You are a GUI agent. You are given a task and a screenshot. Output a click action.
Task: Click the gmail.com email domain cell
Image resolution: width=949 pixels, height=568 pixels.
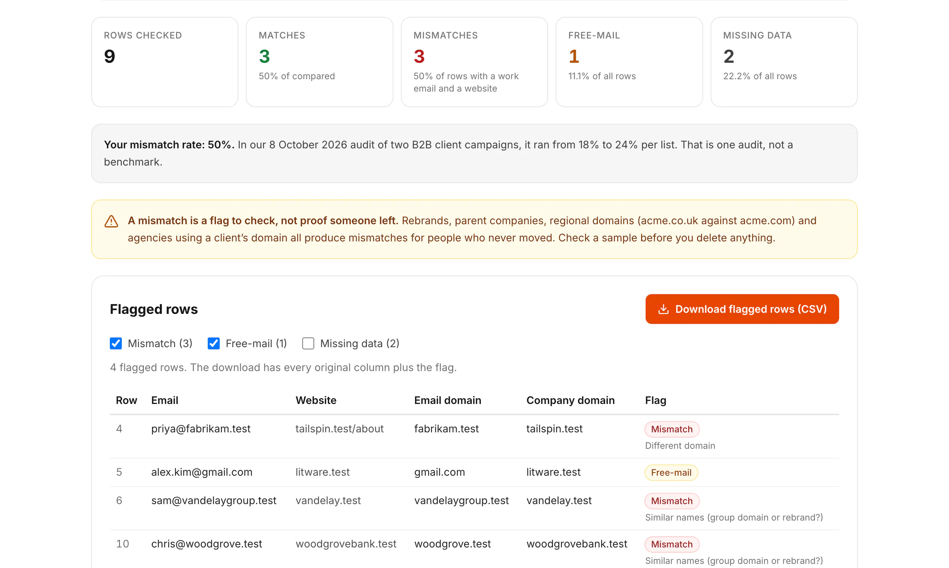click(439, 472)
